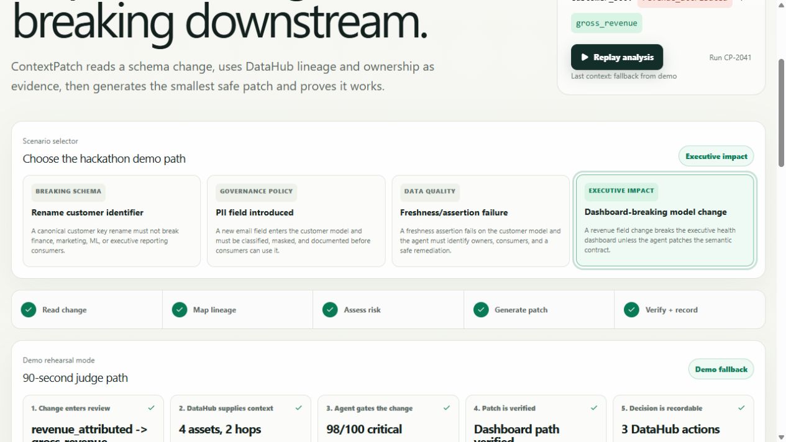Open the Generate patch step
The width and height of the screenshot is (786, 442).
point(539,310)
